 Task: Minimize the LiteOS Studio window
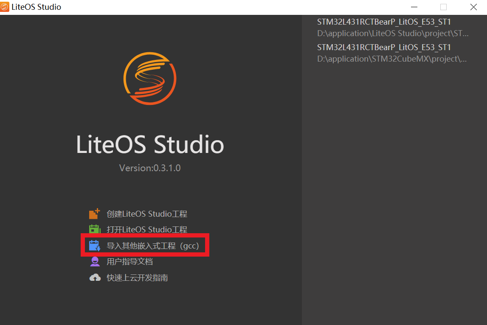coord(414,7)
